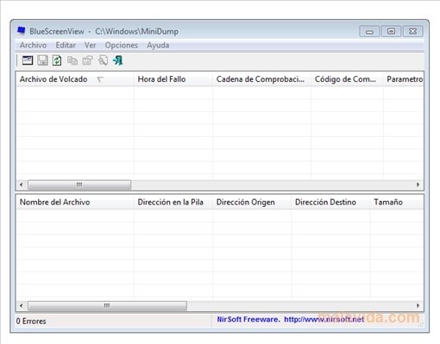This screenshot has width=440, height=344.
Task: Sort by Nombre del Archivo column
Action: click(75, 202)
